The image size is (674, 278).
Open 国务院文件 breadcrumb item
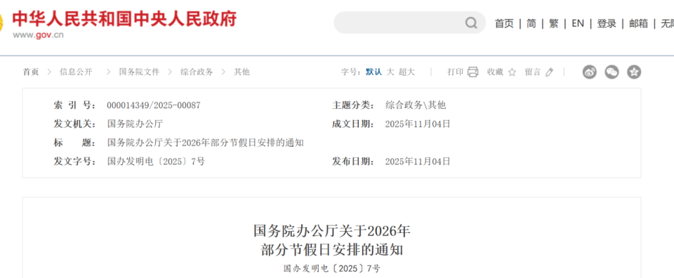click(139, 72)
